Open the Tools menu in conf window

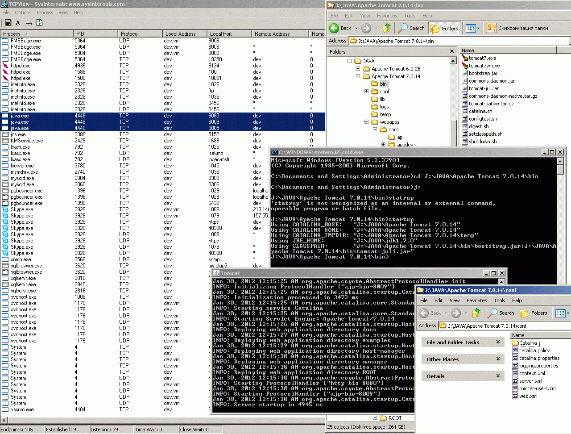[500, 300]
